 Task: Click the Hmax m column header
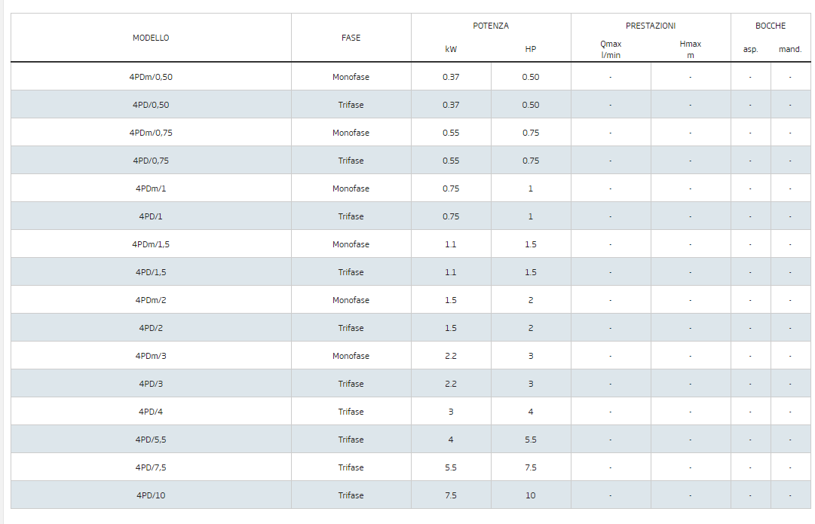point(691,49)
